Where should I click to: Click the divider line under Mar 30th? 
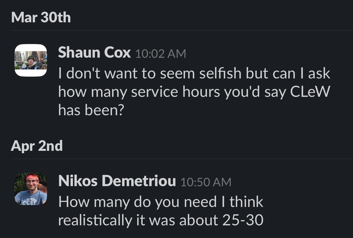(x=181, y=30)
